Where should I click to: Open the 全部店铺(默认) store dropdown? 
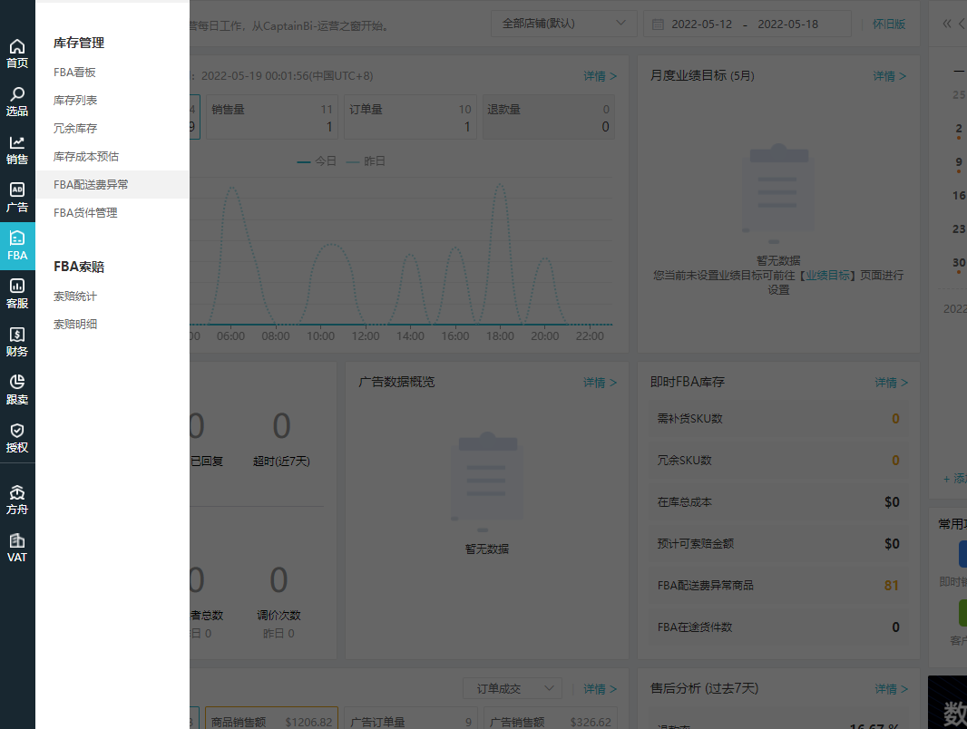click(562, 24)
